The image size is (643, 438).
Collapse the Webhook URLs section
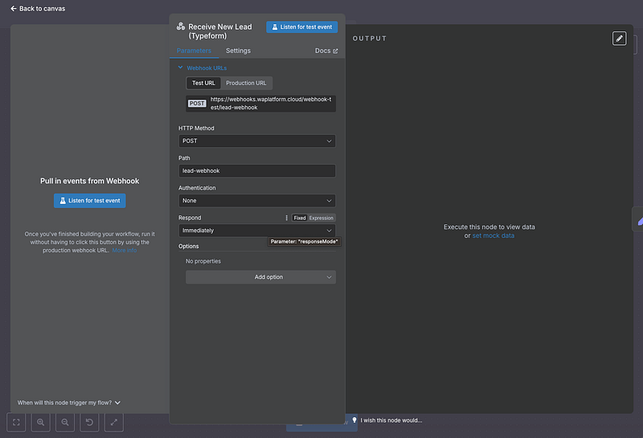[181, 68]
